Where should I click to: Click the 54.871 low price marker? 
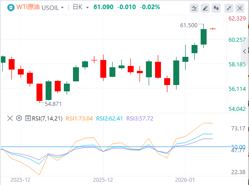53,104
